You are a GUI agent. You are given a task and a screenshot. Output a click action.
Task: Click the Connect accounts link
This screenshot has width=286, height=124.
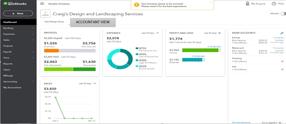pos(241,122)
